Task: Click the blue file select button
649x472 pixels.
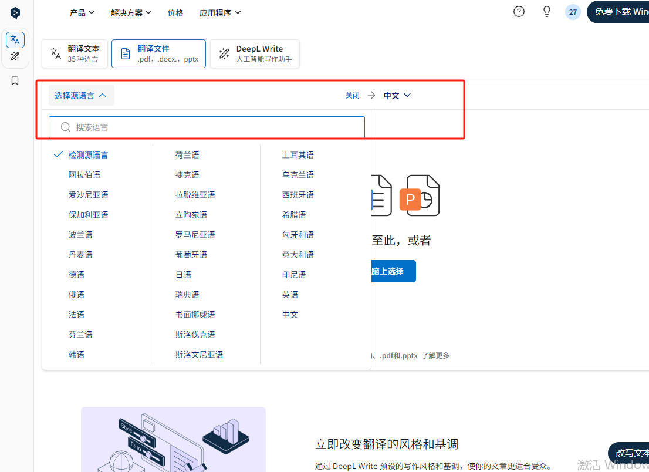Action: pyautogui.click(x=393, y=271)
